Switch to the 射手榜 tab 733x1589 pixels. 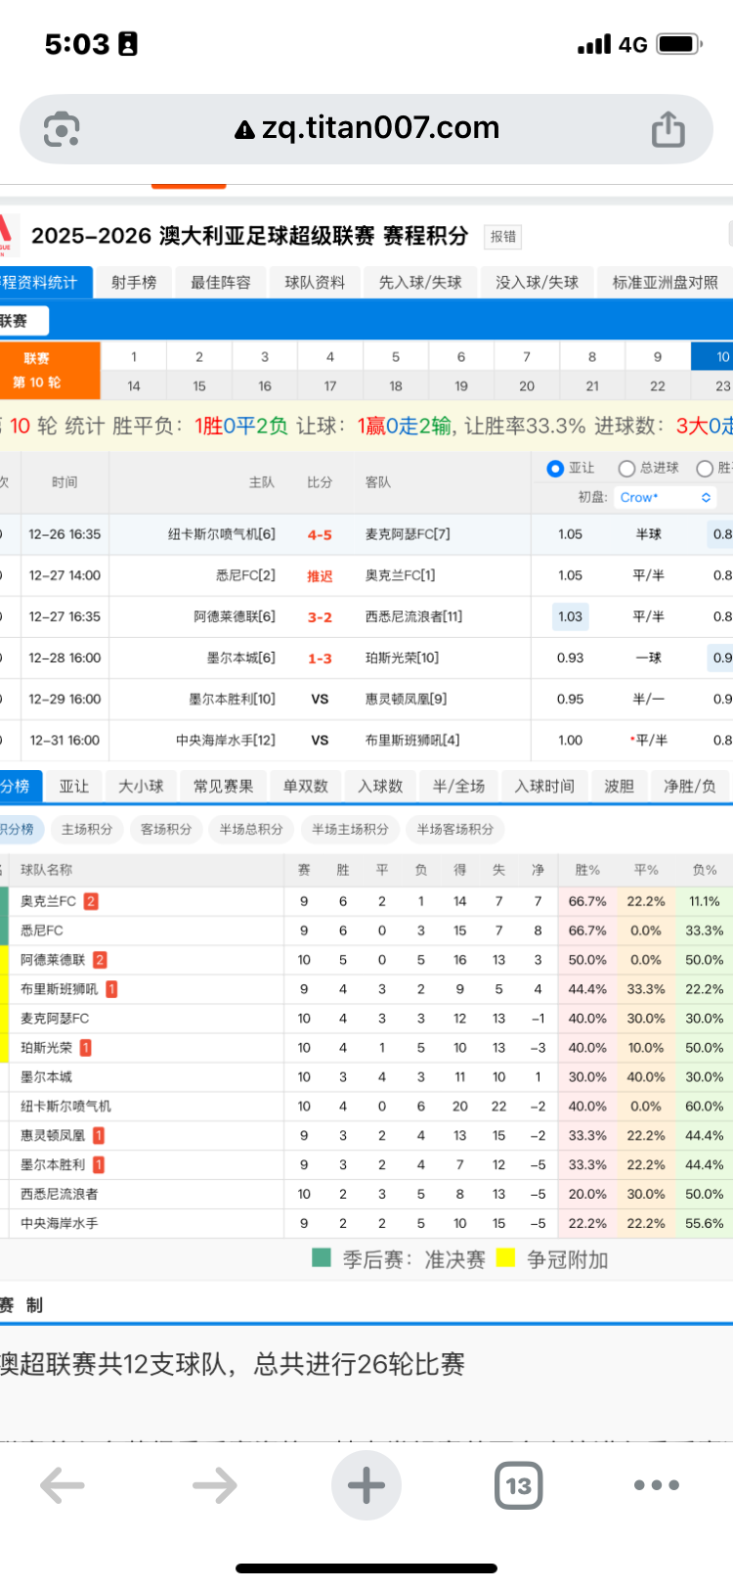[x=134, y=282]
